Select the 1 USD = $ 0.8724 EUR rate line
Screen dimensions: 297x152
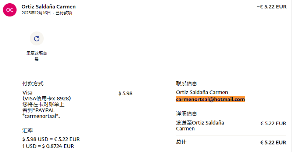click(x=48, y=146)
